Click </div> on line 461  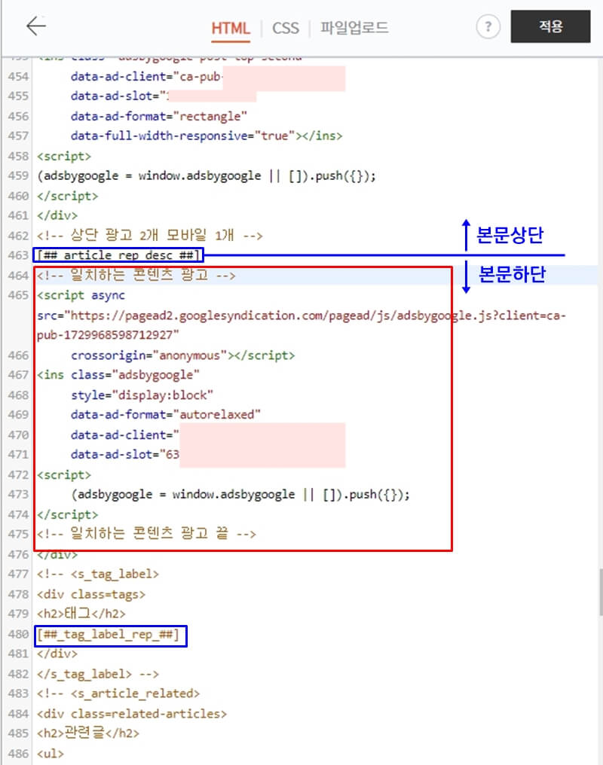57,215
